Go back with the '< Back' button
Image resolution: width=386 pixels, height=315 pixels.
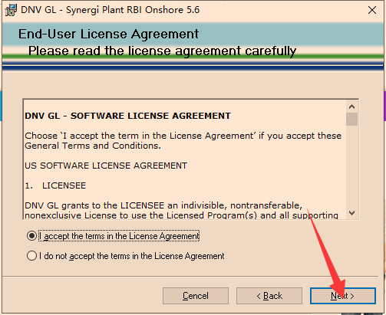tap(269, 296)
